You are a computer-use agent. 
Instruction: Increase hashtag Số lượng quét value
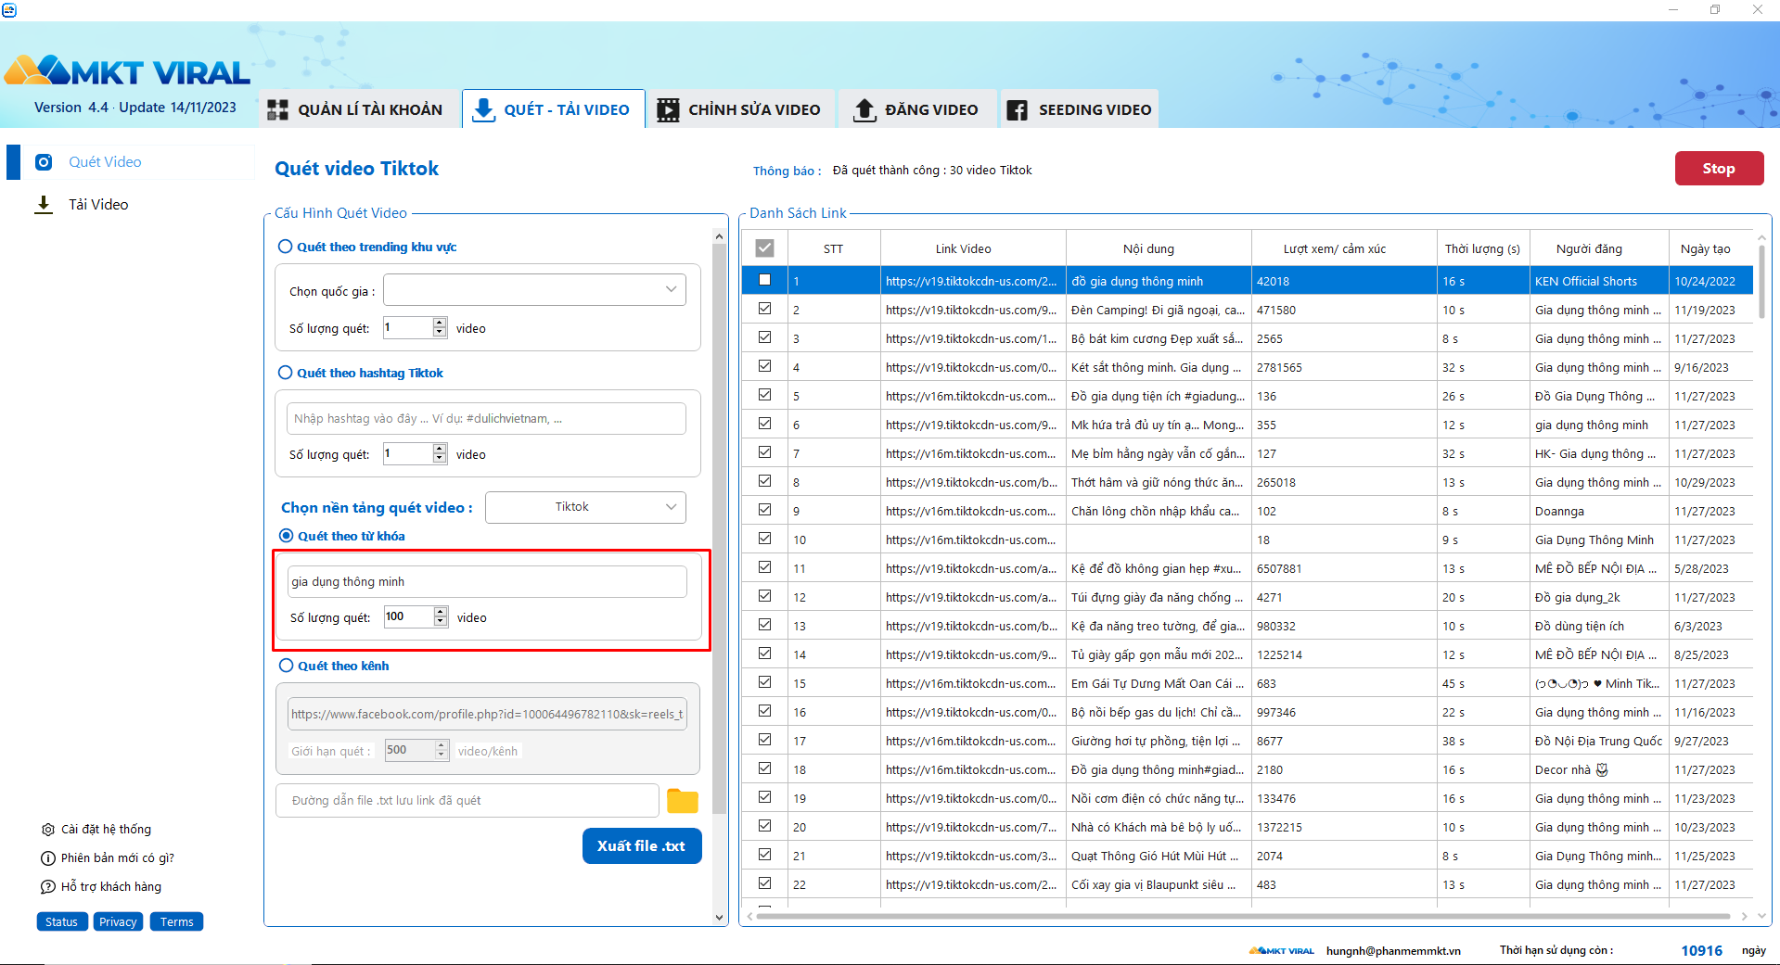point(441,449)
